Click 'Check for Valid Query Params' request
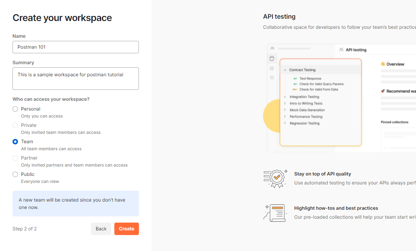416x251 pixels. click(322, 84)
